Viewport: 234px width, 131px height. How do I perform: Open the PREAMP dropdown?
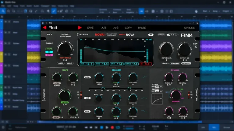(x=66, y=34)
